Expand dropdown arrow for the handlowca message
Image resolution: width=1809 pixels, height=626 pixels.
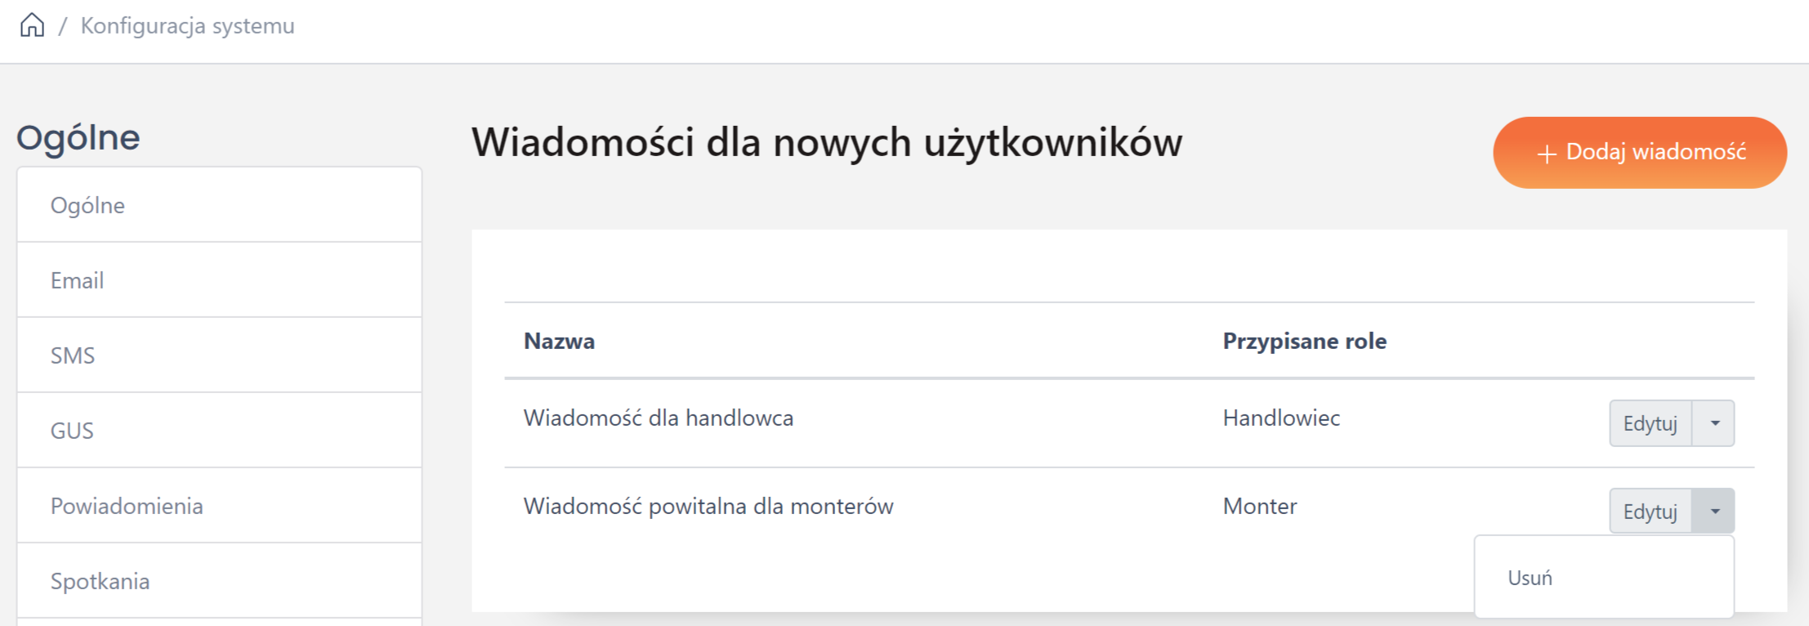[x=1714, y=423]
